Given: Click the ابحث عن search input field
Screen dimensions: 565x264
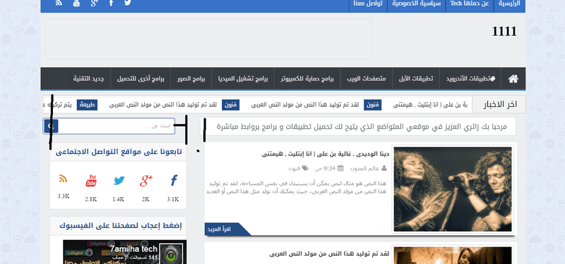Looking at the screenshot, I should click(x=117, y=126).
